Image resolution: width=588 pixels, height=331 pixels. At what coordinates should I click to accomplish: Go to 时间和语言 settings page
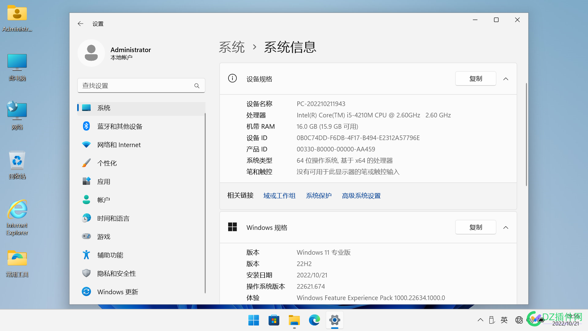[141, 218]
